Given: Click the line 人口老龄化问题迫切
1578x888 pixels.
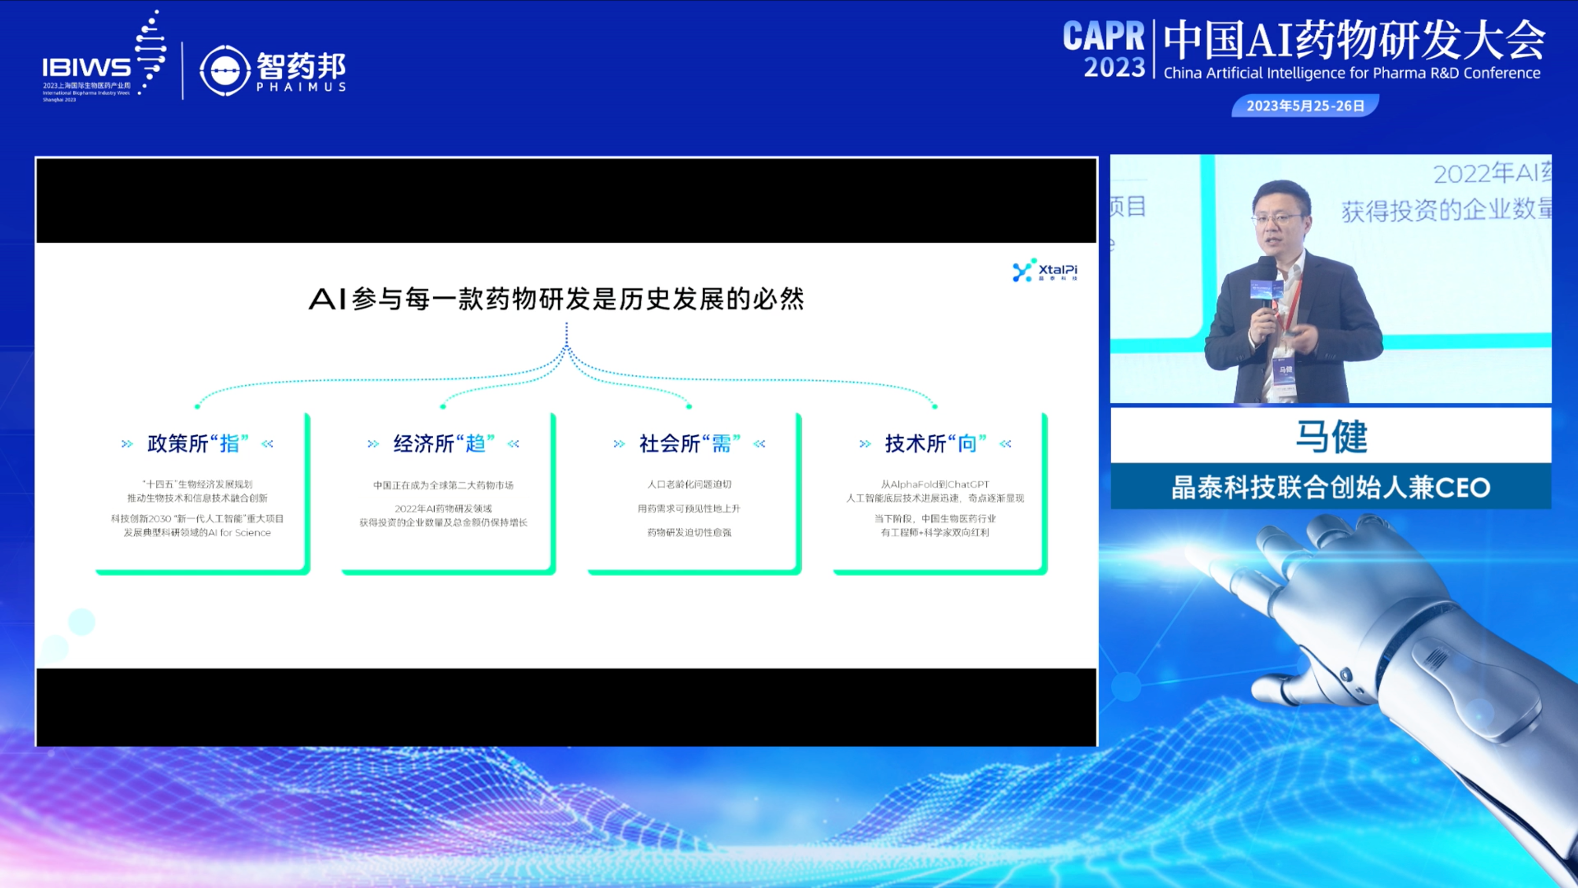Looking at the screenshot, I should coord(690,484).
